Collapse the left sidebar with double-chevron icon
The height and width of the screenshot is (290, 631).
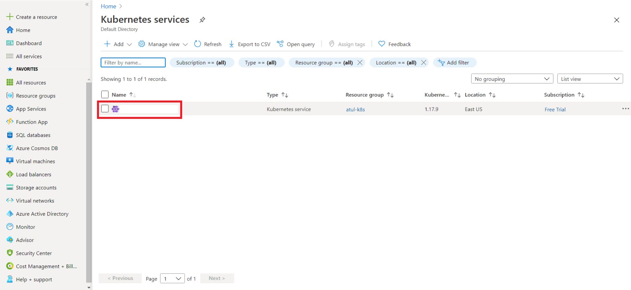click(x=87, y=4)
